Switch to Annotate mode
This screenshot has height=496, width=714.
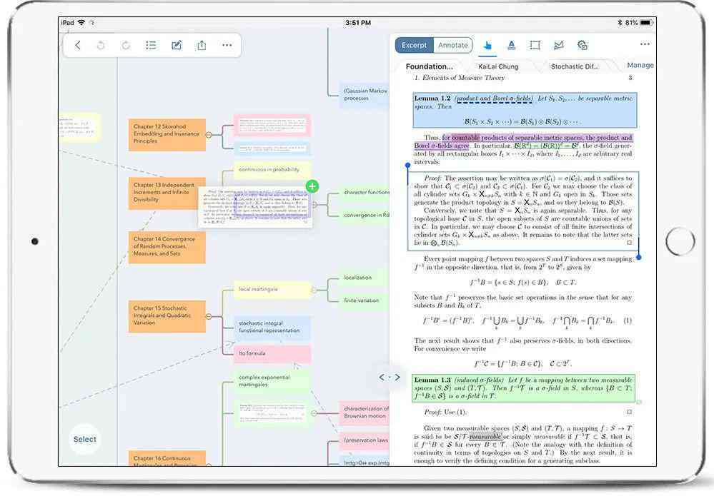click(453, 45)
